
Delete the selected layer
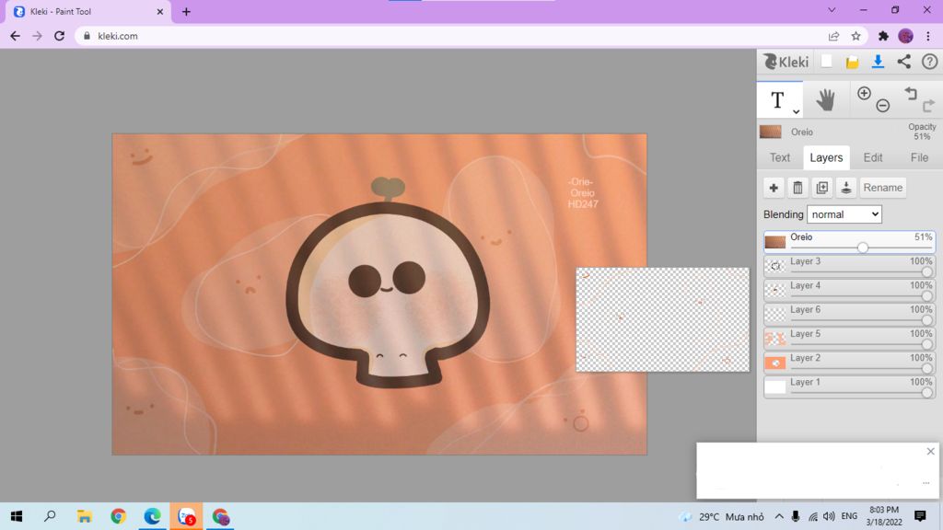pyautogui.click(x=797, y=188)
